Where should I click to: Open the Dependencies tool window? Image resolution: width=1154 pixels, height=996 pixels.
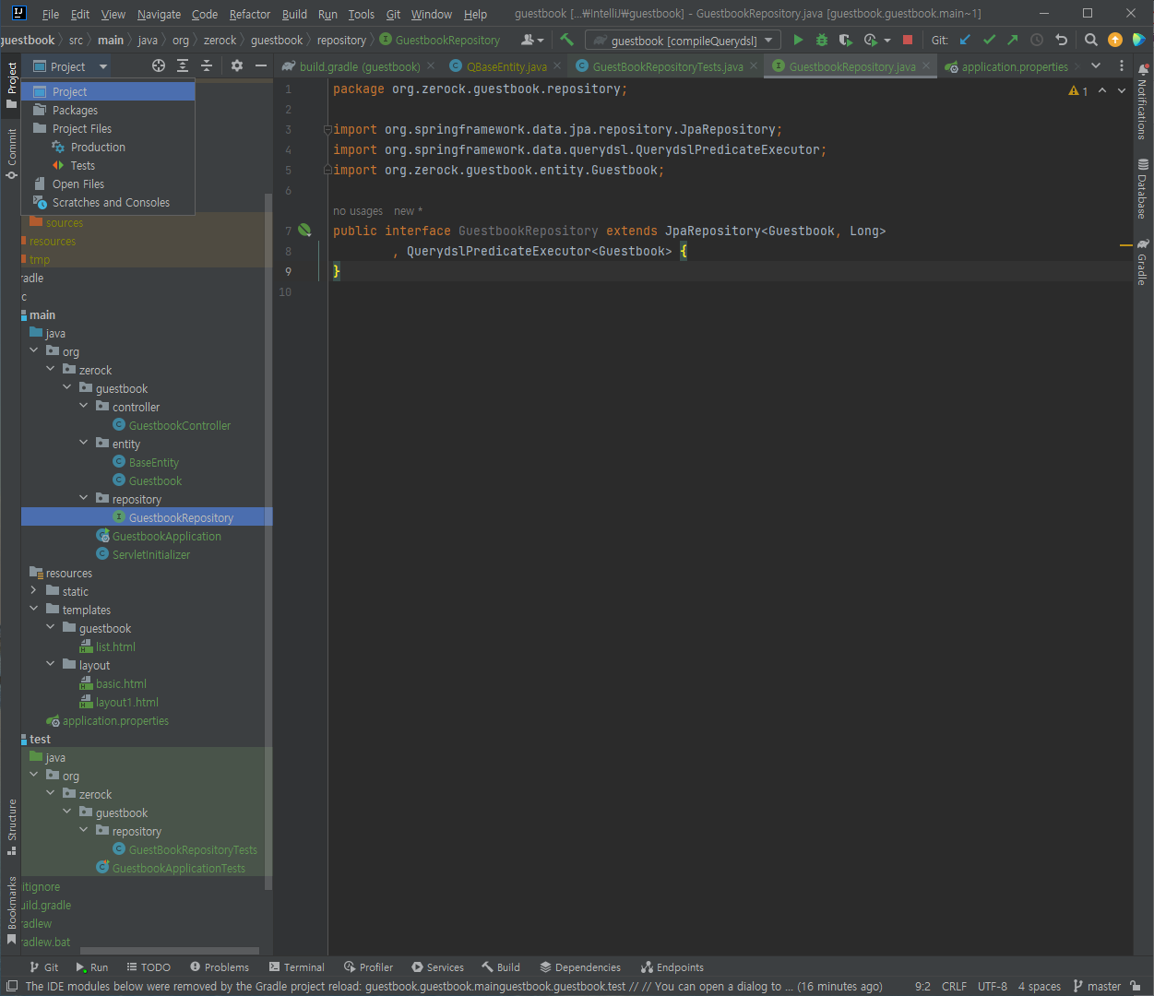tap(580, 967)
